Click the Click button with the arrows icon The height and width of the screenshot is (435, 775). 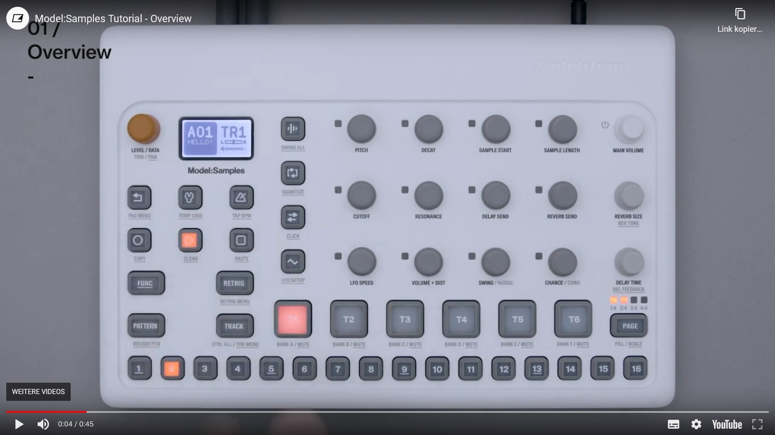coord(293,217)
